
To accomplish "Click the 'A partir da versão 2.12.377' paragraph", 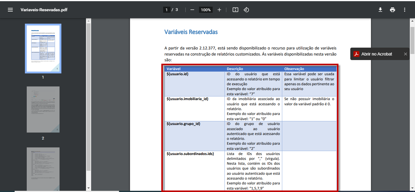I will [x=250, y=54].
